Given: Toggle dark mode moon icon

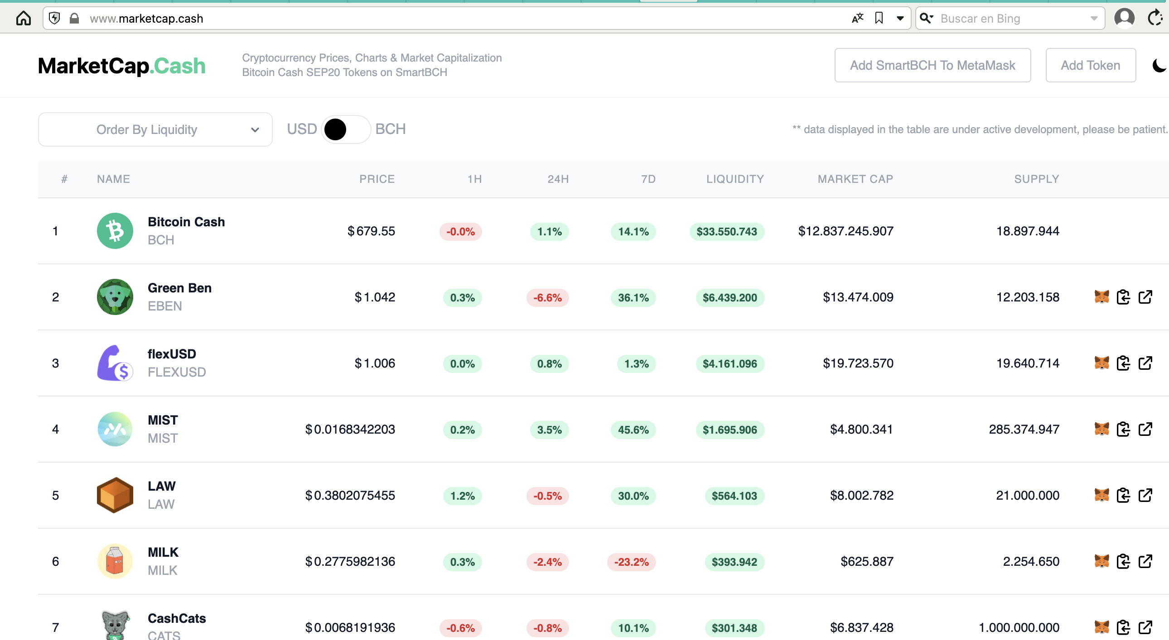Looking at the screenshot, I should click(x=1160, y=65).
